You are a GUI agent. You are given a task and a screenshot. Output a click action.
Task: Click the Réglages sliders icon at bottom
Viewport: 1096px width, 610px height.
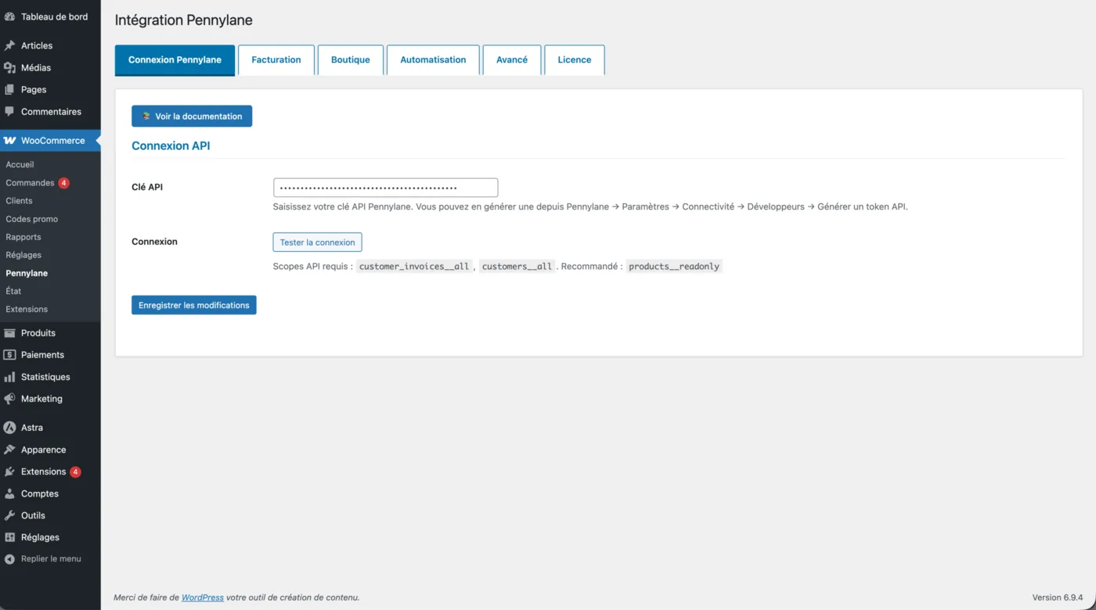(x=9, y=537)
